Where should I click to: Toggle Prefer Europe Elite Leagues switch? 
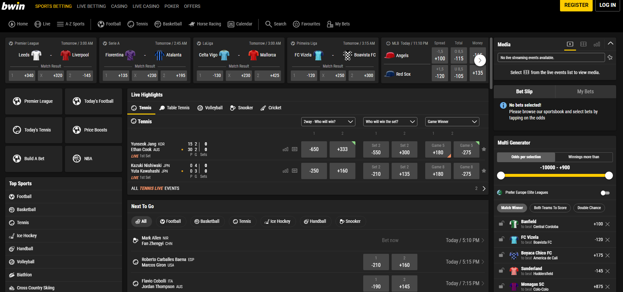pos(605,193)
